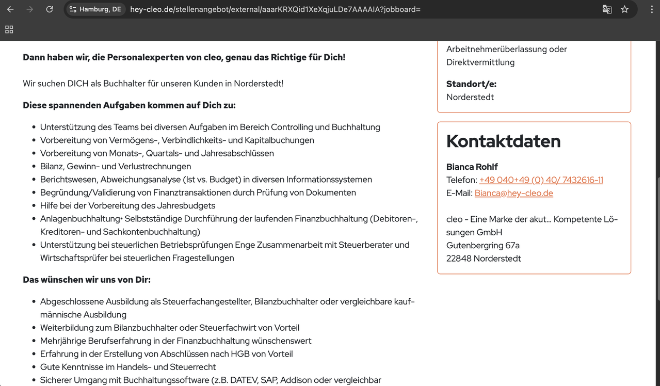
Task: Click 'Wir suchen DICH als Buchhalter' sentence
Action: 153,84
